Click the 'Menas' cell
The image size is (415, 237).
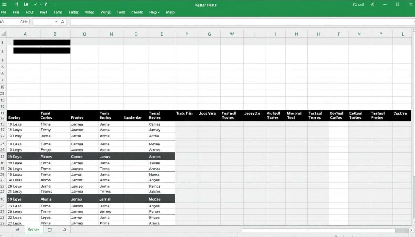coord(154,144)
